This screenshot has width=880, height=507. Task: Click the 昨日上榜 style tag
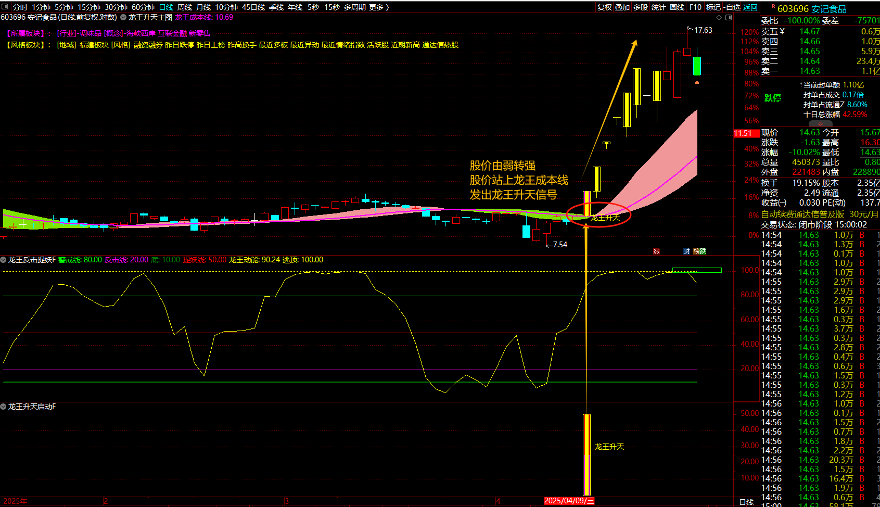[211, 45]
